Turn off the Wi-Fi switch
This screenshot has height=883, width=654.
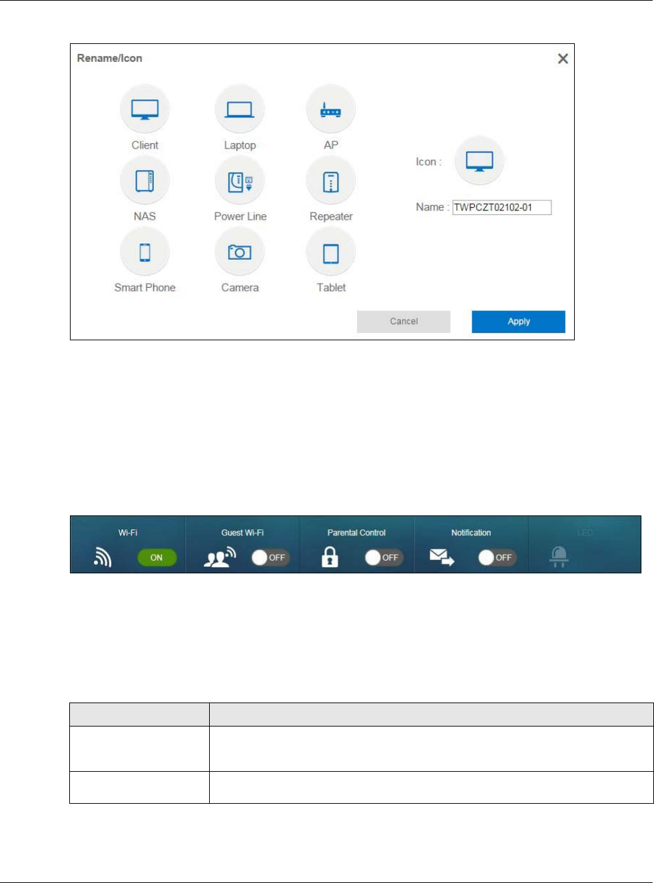click(x=157, y=557)
